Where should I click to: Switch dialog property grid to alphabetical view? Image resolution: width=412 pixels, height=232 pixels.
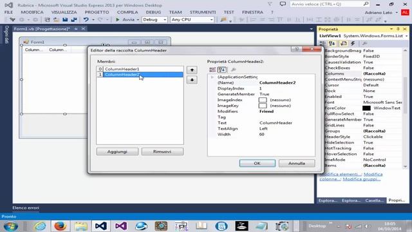coord(221,70)
